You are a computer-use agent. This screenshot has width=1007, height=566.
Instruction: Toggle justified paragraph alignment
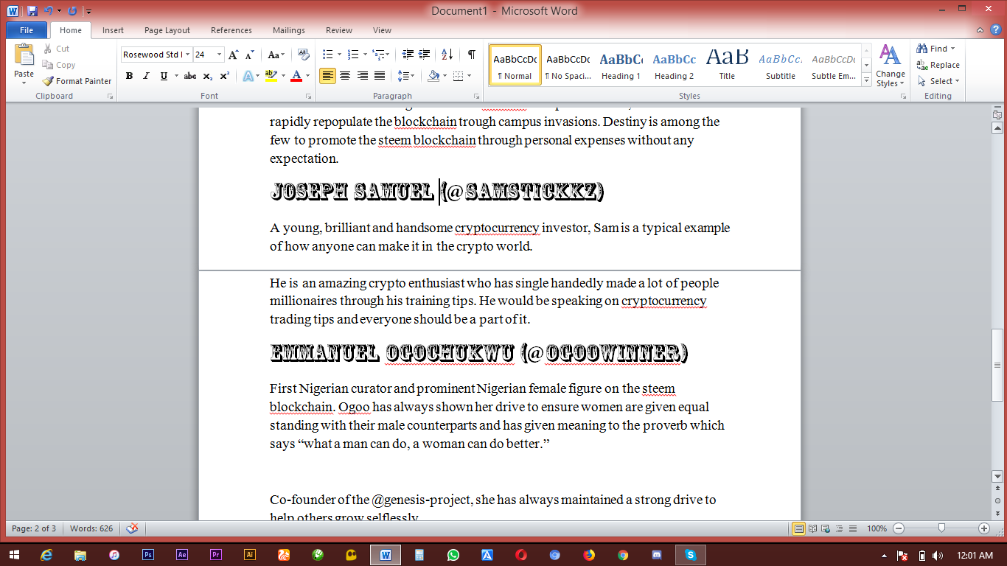click(379, 76)
